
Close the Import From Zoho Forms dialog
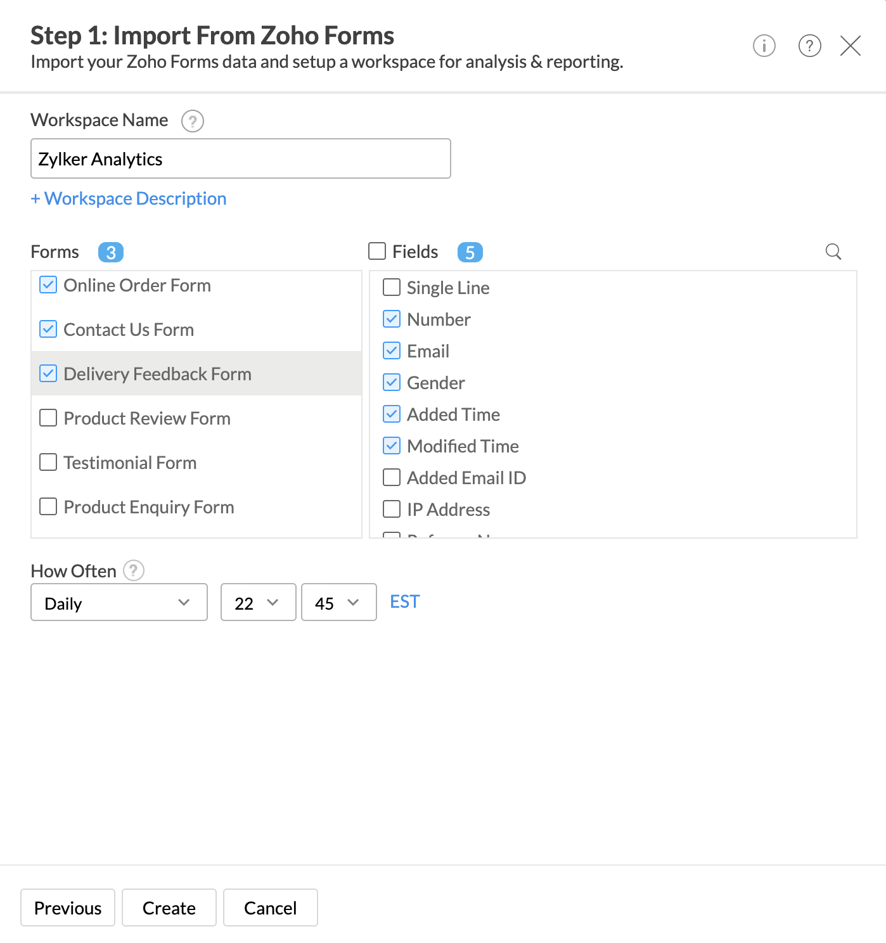coord(850,46)
